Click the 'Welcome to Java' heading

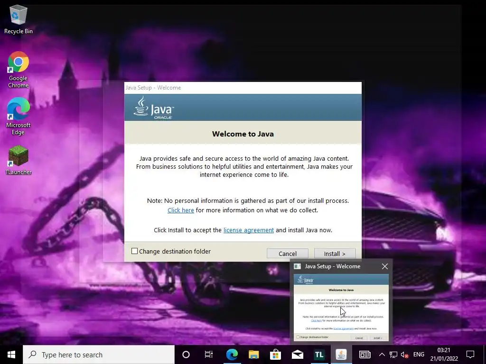tap(243, 134)
